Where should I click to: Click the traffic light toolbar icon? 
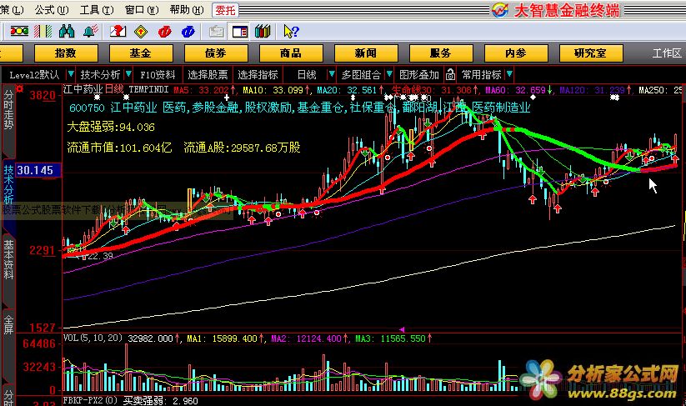pyautogui.click(x=19, y=32)
